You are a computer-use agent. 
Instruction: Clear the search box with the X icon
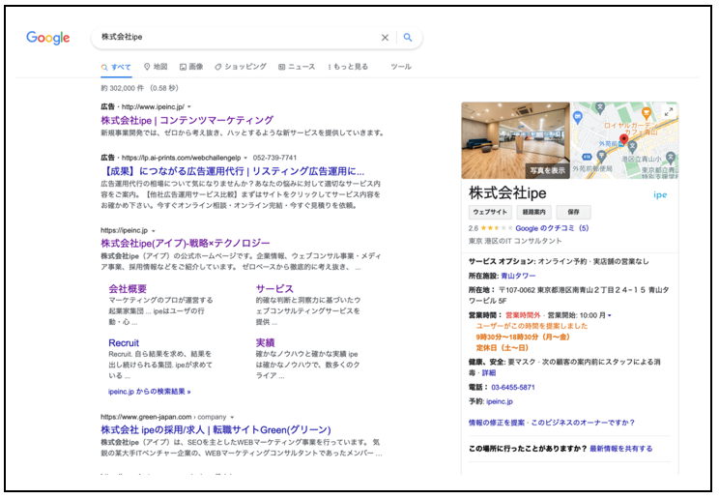(385, 38)
